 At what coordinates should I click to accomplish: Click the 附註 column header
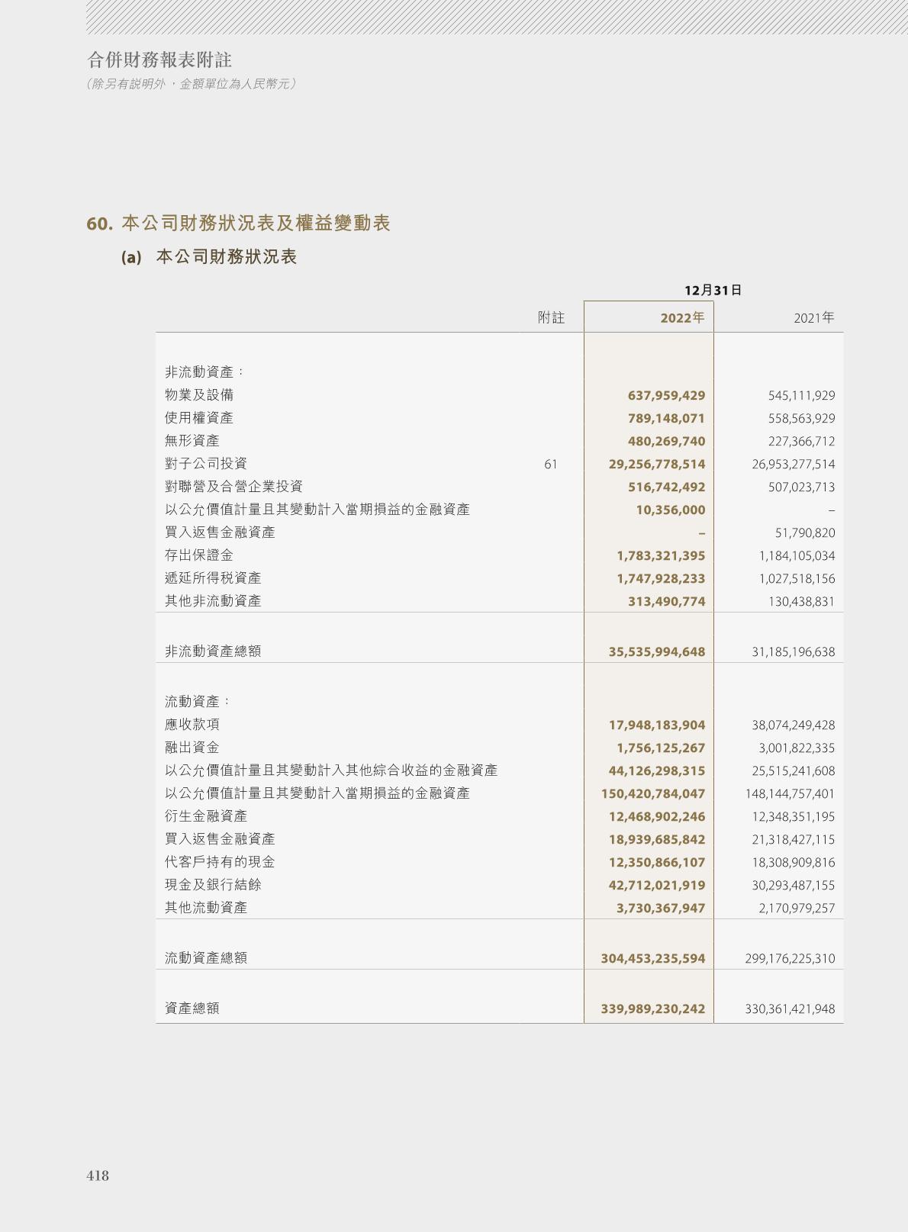click(x=551, y=317)
